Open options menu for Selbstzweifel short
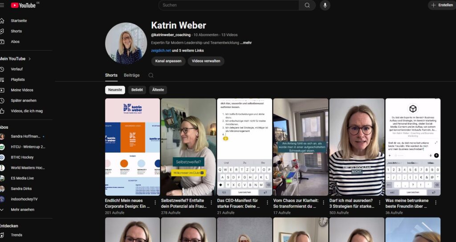The height and width of the screenshot is (242, 456). coord(211,202)
